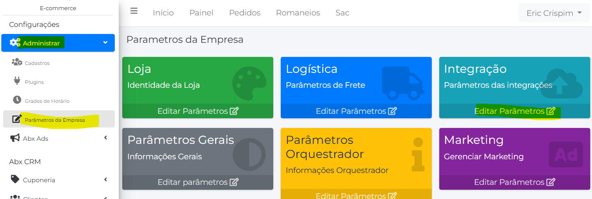Open the Eric Crispim user dropdown

[554, 13]
